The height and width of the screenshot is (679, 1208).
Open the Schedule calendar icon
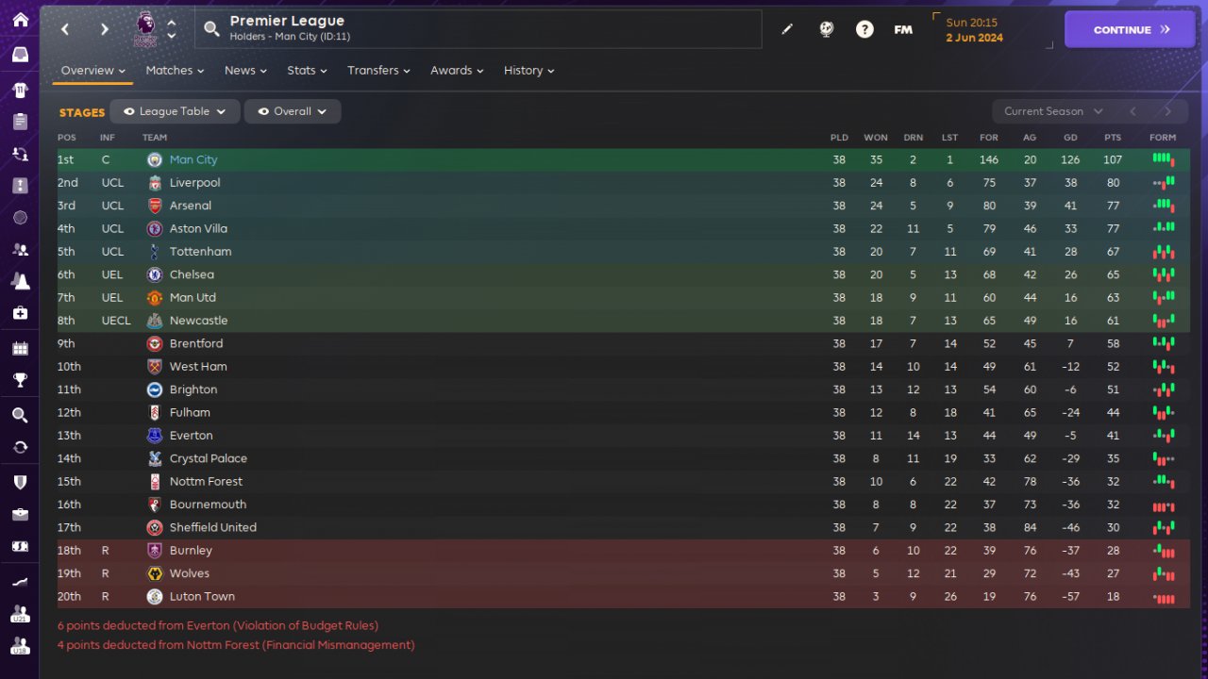[x=20, y=348]
